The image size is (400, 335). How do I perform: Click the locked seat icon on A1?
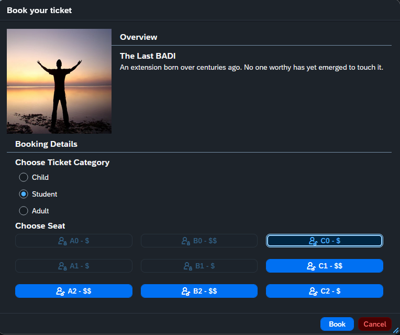62,266
